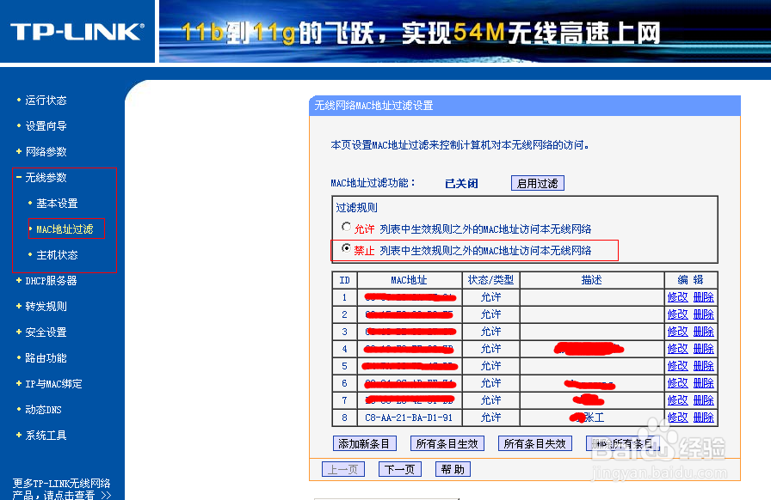The width and height of the screenshot is (771, 500).
Task: Click 删除 for entry C8-AA-21-BA-D1-91
Action: [x=704, y=418]
